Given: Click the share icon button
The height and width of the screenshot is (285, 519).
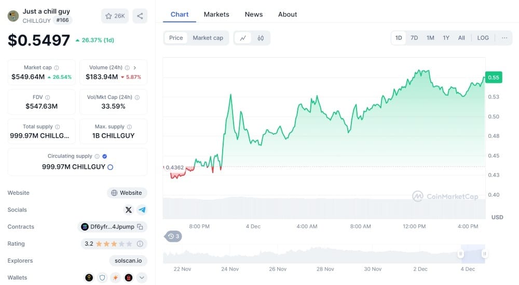Looking at the screenshot, I should pos(140,16).
